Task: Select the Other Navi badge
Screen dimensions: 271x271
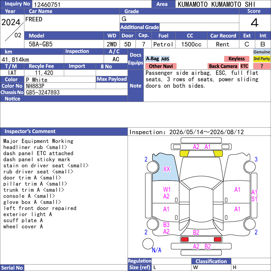Action: coord(161,66)
